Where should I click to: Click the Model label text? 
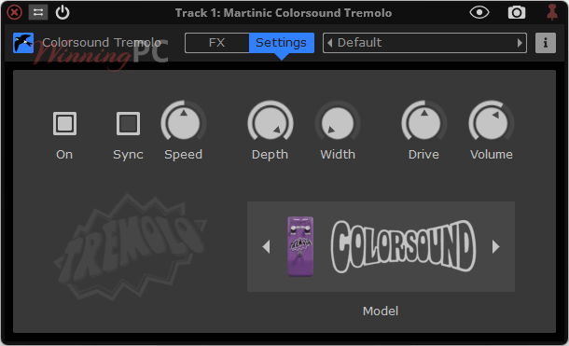(381, 311)
